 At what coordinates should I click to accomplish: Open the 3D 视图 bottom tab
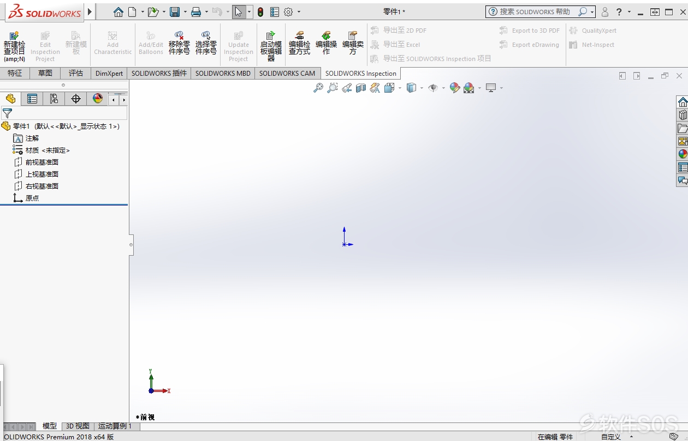click(78, 426)
